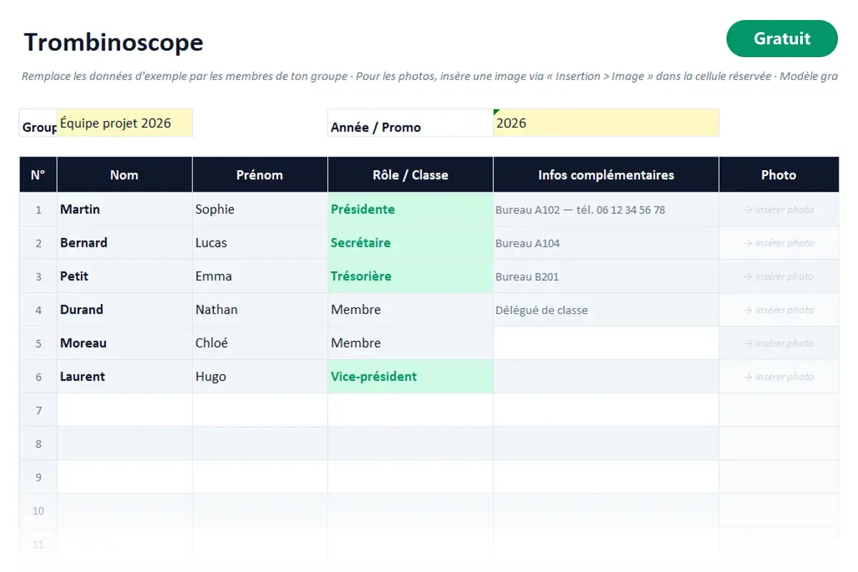Select the Groupe field Équipe projet 2026
The width and height of the screenshot is (858, 572).
124,123
